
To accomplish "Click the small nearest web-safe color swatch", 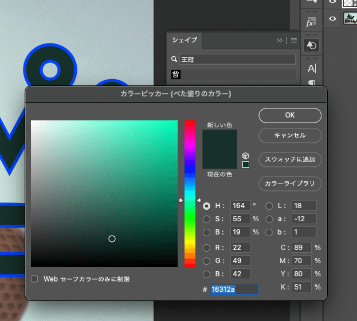I will tap(246, 165).
